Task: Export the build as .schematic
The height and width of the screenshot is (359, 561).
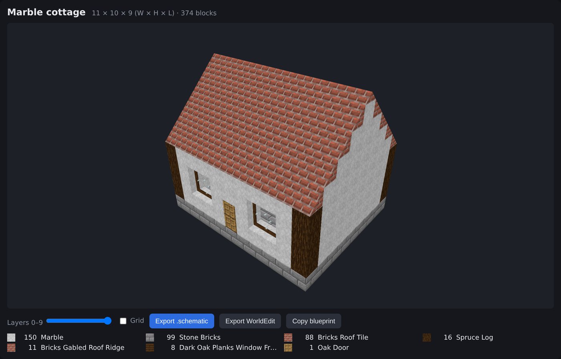Action: click(182, 321)
